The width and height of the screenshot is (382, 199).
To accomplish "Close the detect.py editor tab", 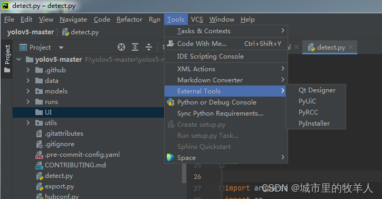I will tap(351, 47).
